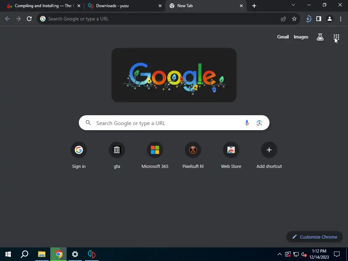Open Windows taskbar search
Viewport: 348px width, 261px height.
pyautogui.click(x=24, y=254)
